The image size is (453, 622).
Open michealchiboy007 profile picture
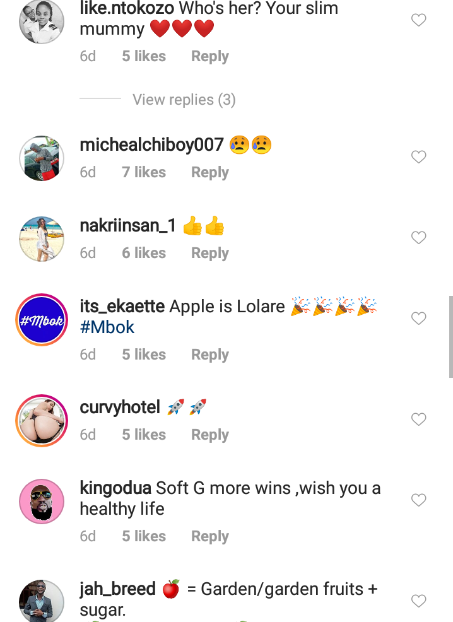(42, 158)
